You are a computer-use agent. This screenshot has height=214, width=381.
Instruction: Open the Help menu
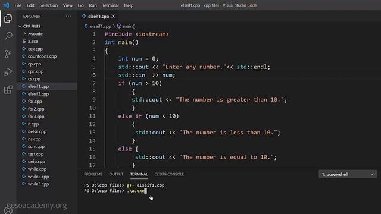pyautogui.click(x=129, y=5)
